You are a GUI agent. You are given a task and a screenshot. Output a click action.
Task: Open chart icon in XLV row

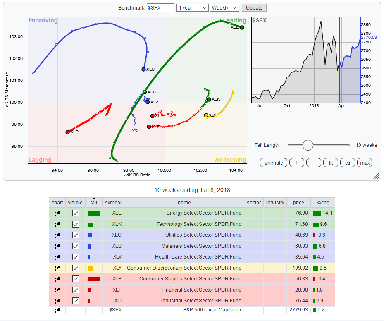(57, 257)
